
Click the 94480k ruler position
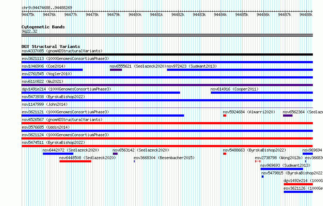135,15
